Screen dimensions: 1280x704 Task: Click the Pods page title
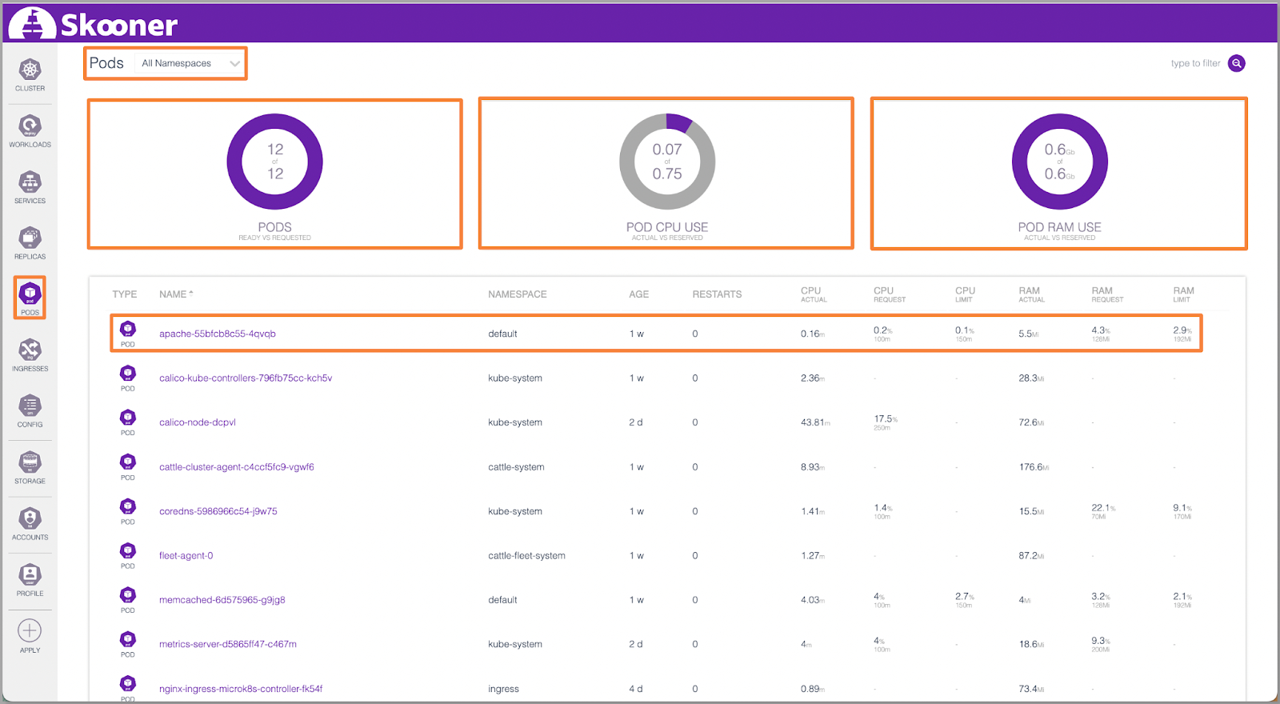pos(106,63)
